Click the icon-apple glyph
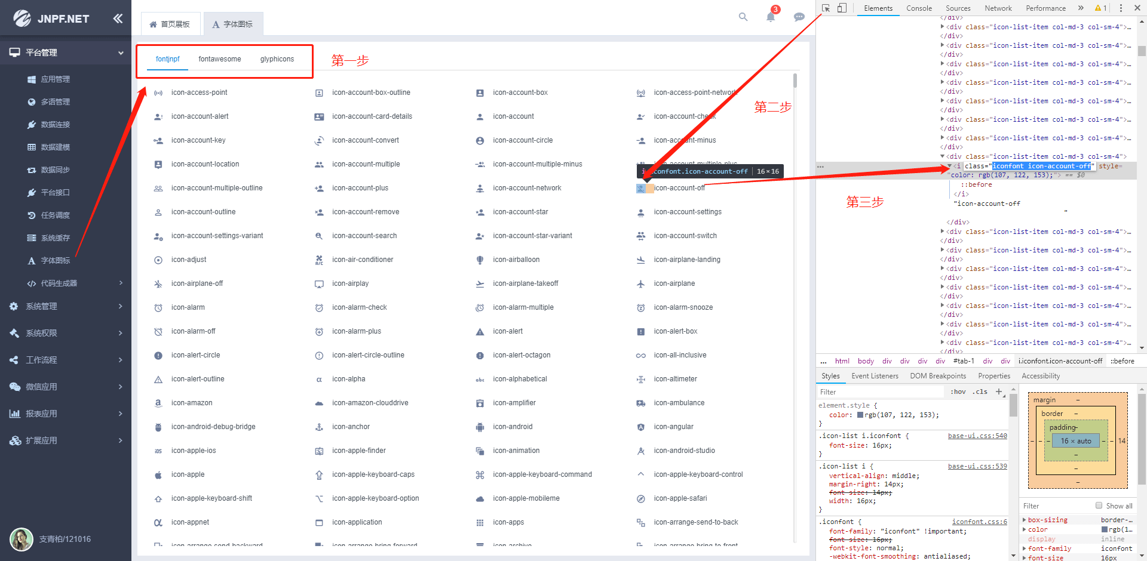 pyautogui.click(x=158, y=475)
